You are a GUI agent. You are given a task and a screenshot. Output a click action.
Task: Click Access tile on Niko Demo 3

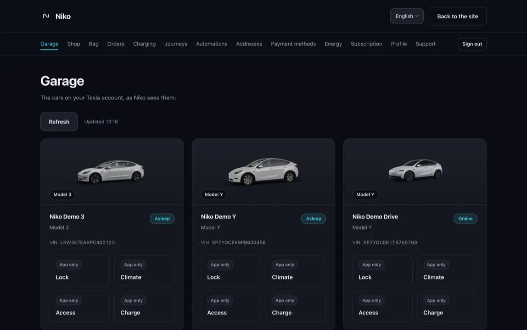(x=80, y=307)
